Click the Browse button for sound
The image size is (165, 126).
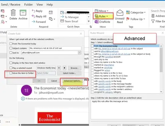tap(75, 68)
